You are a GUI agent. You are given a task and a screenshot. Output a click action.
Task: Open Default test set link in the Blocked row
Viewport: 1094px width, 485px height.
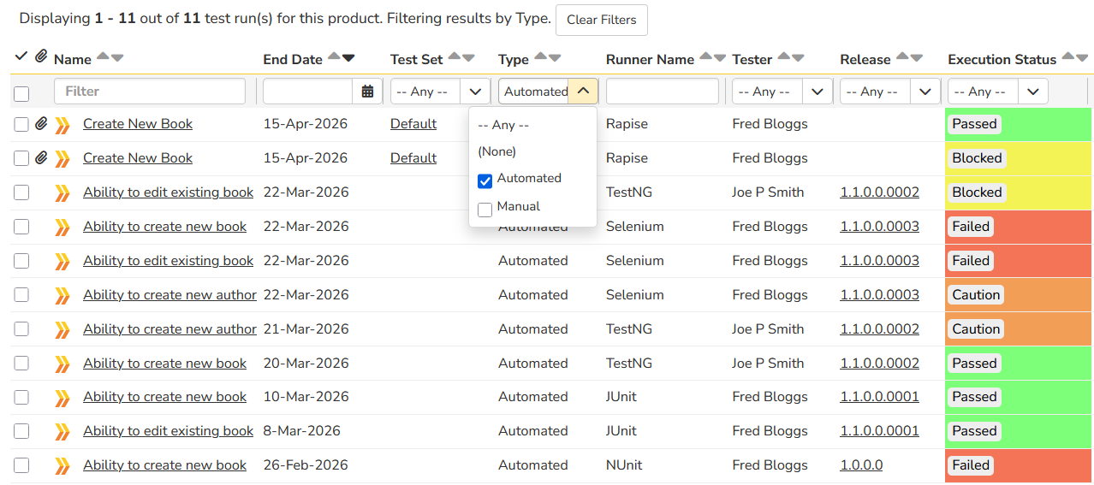click(x=413, y=158)
